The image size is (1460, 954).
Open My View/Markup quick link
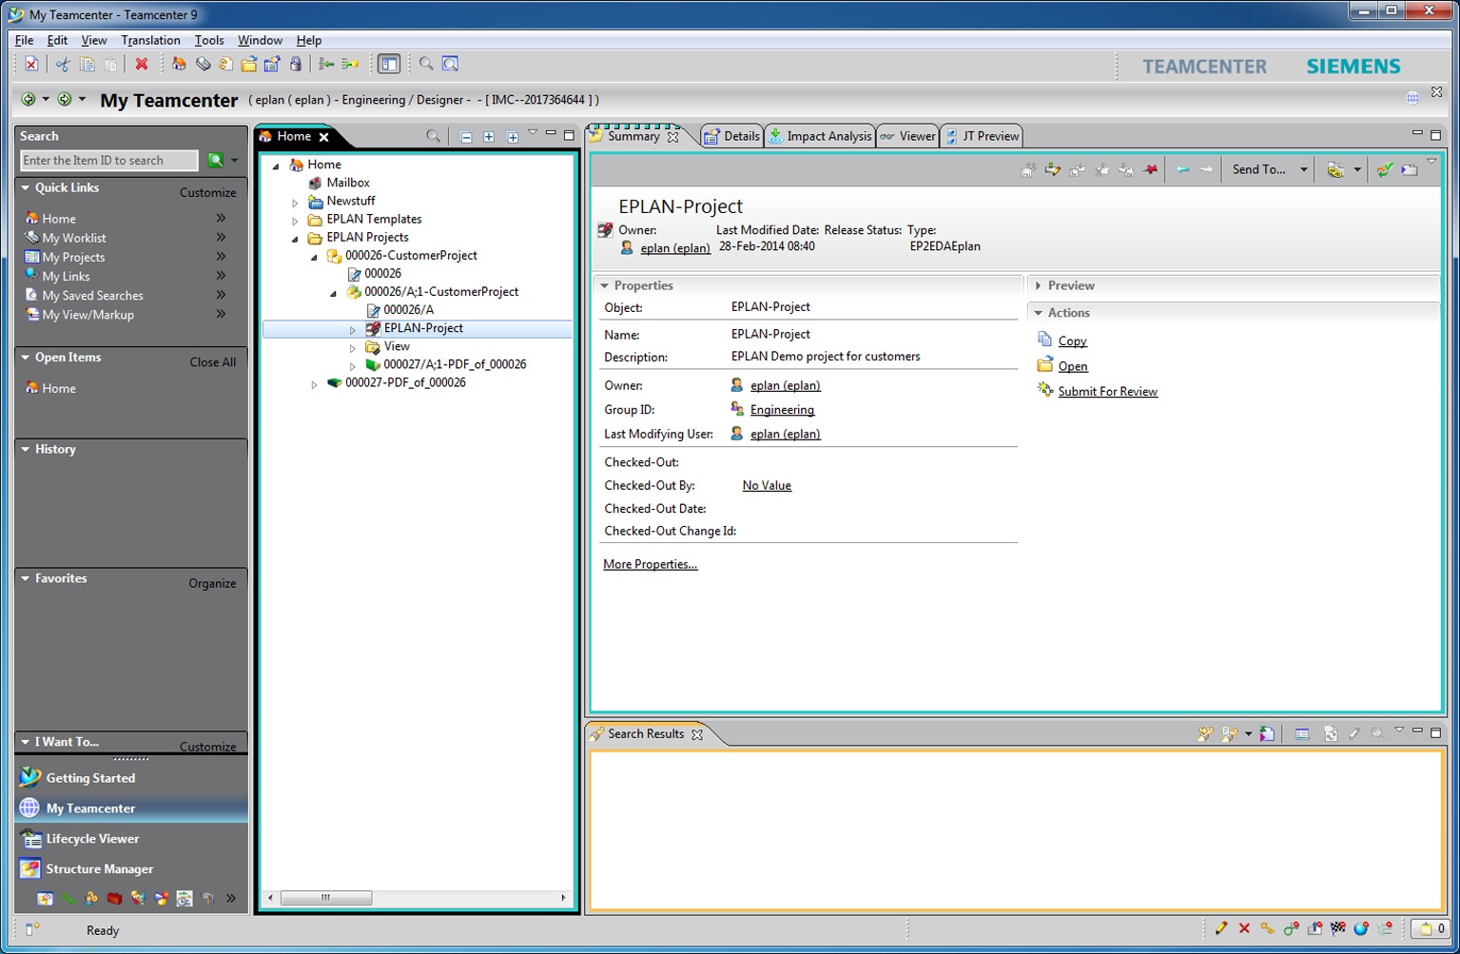88,315
